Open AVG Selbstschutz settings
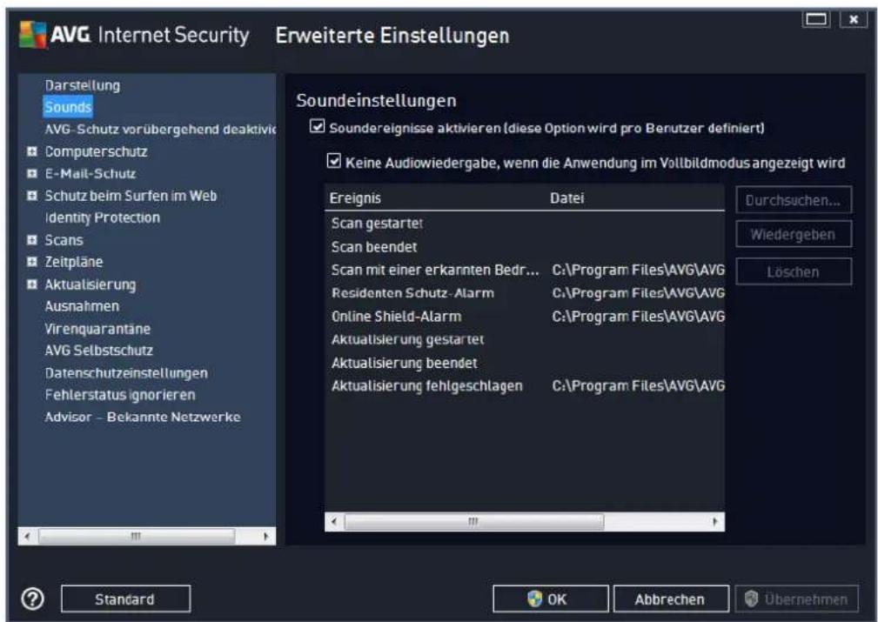The height and width of the screenshot is (622, 878). coord(98,351)
